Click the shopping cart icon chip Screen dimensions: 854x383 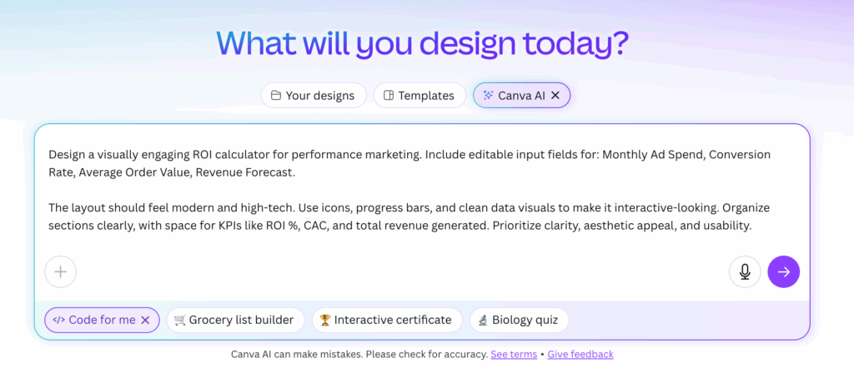coord(180,320)
